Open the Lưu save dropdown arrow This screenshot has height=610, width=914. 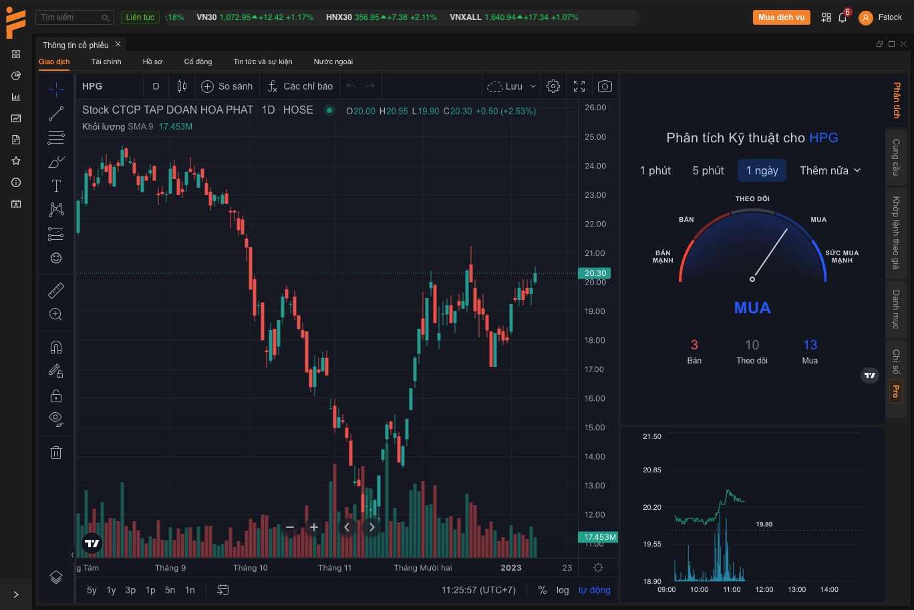[533, 86]
